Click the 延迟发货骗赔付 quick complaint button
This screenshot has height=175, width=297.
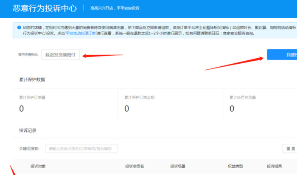[60, 55]
